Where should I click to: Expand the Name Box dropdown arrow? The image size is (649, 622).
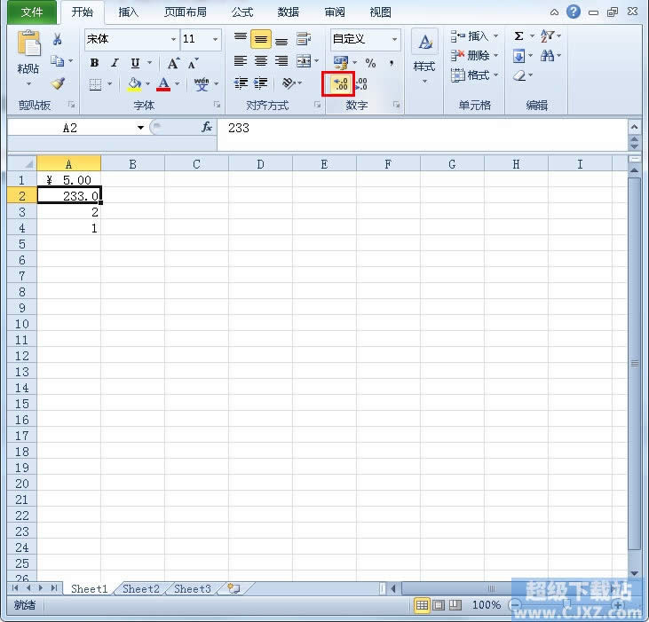(141, 128)
